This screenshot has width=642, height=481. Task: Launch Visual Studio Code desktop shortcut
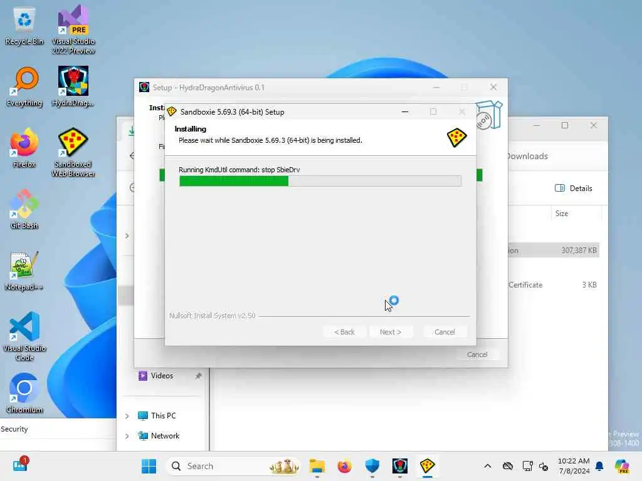(x=24, y=336)
